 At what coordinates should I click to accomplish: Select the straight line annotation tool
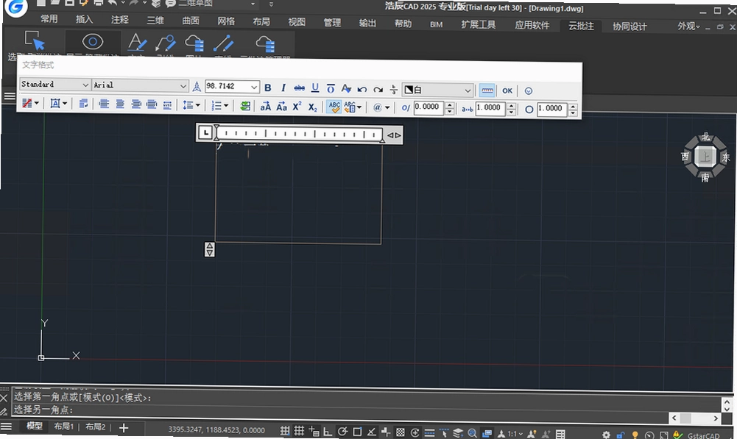pos(223,43)
